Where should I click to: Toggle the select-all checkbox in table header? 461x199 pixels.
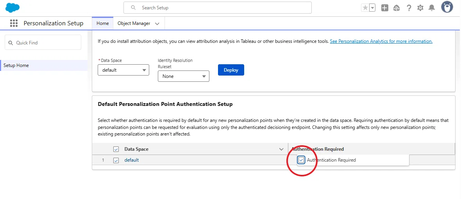point(116,149)
